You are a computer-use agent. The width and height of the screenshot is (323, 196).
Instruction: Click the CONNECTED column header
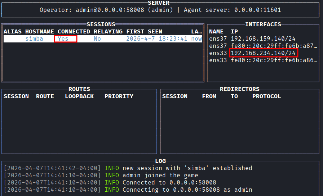74,32
